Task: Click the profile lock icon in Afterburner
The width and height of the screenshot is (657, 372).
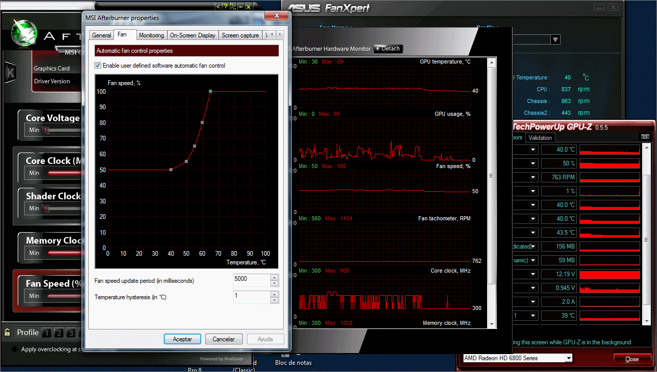Action: (x=7, y=332)
